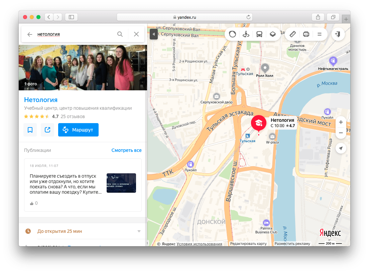Open map layers selector
The width and height of the screenshot is (369, 273).
tap(273, 34)
